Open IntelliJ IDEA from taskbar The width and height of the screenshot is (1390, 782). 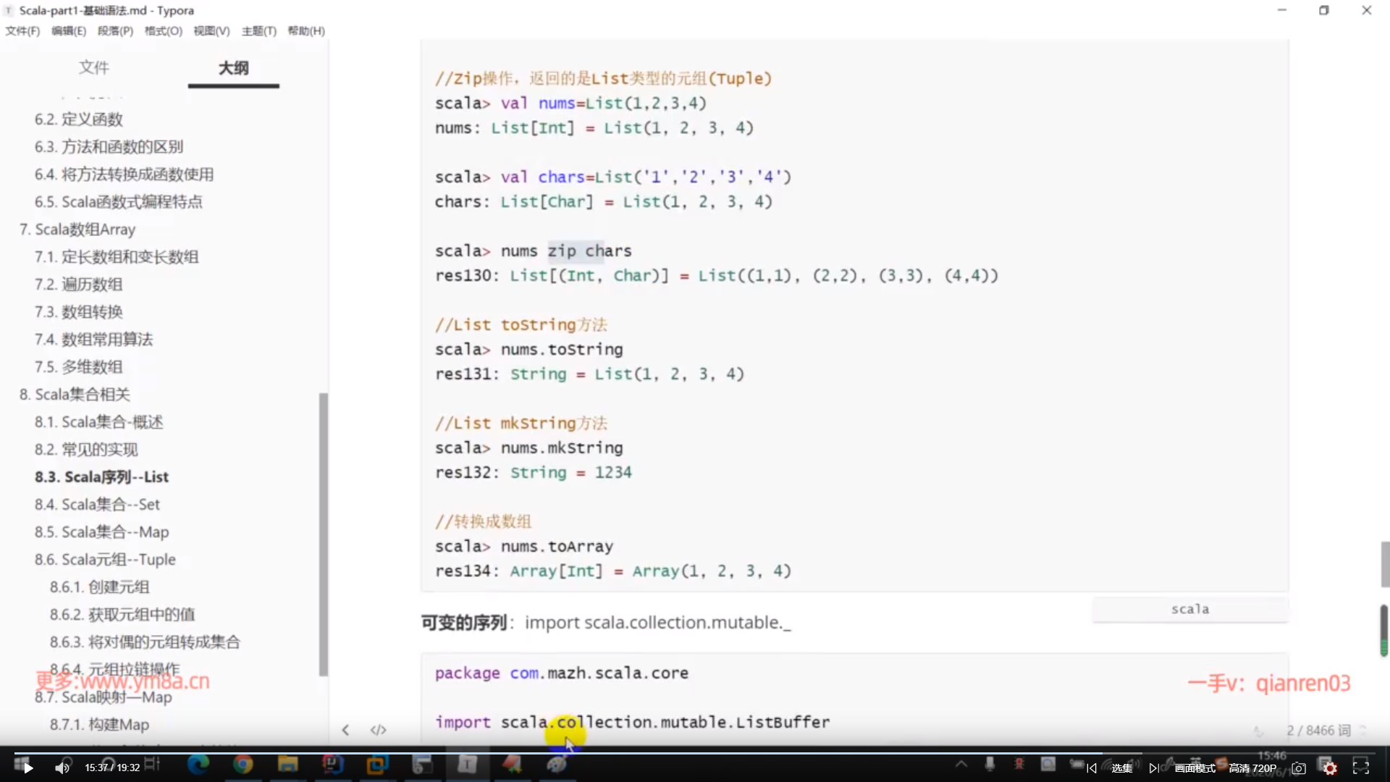(332, 764)
